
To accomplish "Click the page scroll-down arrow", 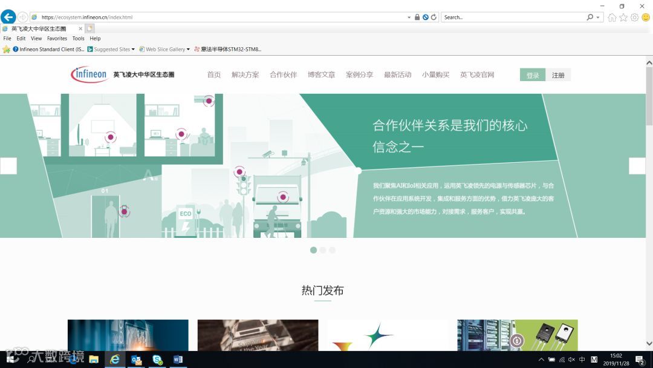I will click(649, 343).
